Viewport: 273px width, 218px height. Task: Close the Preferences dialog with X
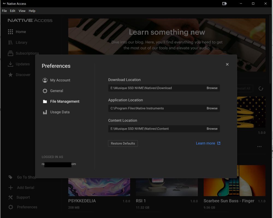(x=227, y=64)
